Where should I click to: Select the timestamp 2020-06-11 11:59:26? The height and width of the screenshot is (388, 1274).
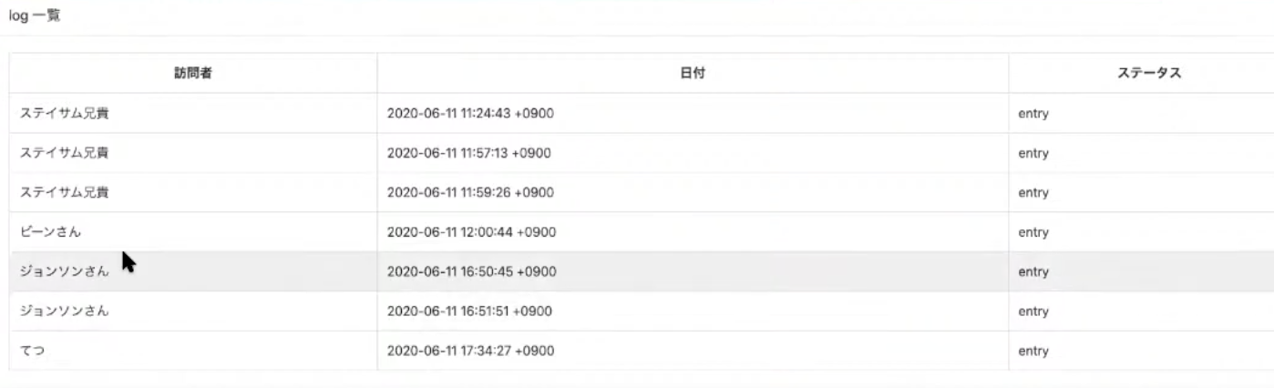point(470,193)
